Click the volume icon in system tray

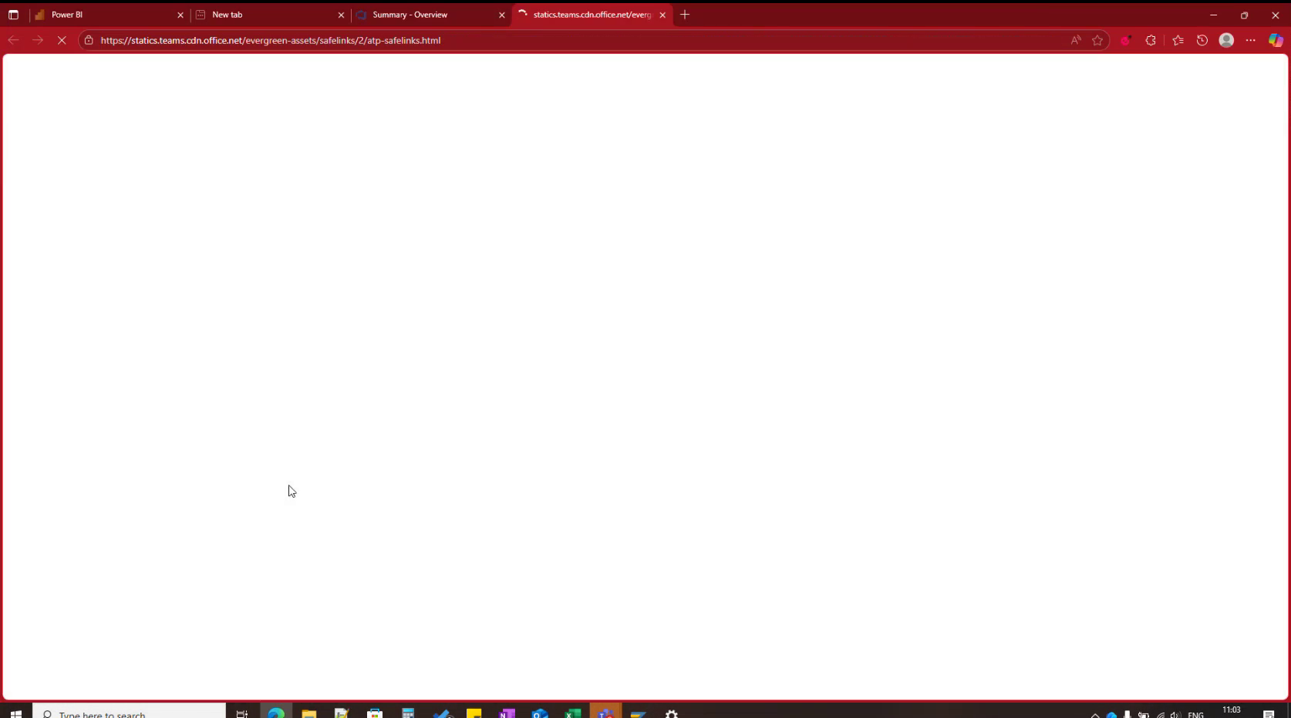point(1175,713)
